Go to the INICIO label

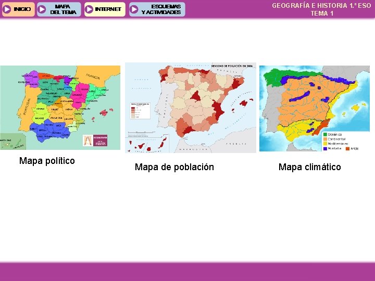click(x=22, y=9)
